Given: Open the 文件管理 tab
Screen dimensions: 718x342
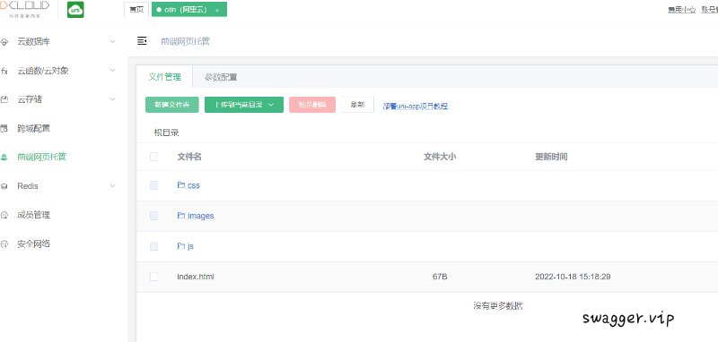Looking at the screenshot, I should 164,77.
